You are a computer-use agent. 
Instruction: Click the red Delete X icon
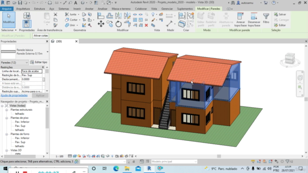click(x=146, y=25)
